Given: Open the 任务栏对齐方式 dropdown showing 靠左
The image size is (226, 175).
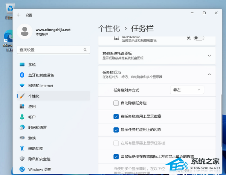Looking at the screenshot, I should click(x=187, y=90).
